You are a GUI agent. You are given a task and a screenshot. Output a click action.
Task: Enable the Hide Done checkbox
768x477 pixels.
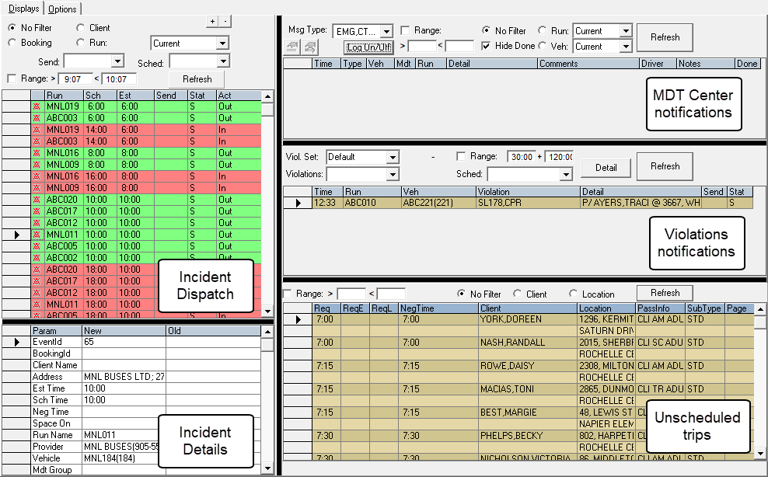tap(487, 46)
